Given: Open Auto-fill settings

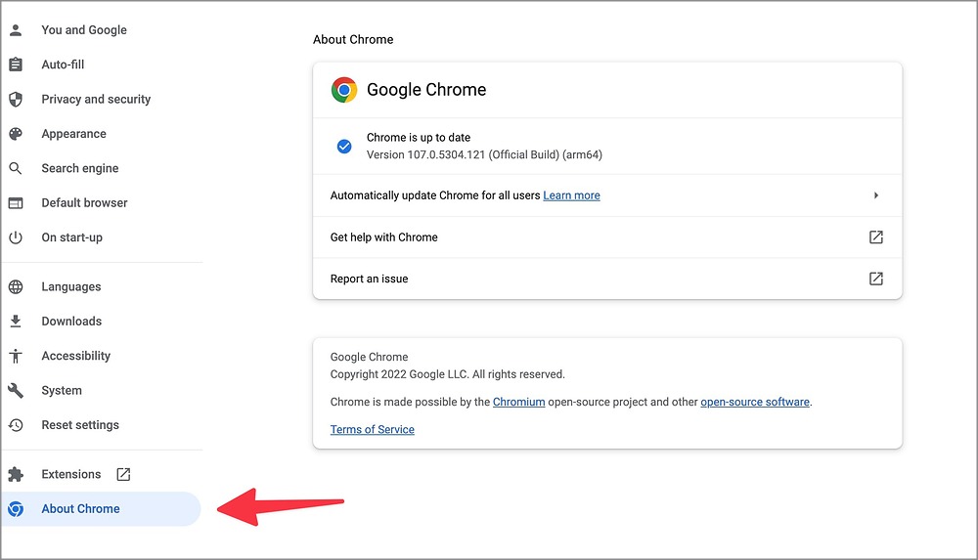Looking at the screenshot, I should [63, 65].
